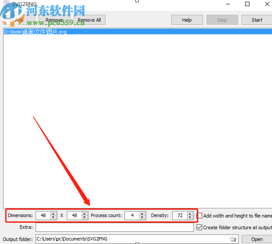
Task: Focus the dimensions height field
Action: click(x=75, y=215)
